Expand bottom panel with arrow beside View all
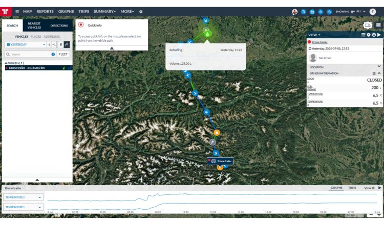Viewport: 384px width, 225px height. tap(379, 188)
